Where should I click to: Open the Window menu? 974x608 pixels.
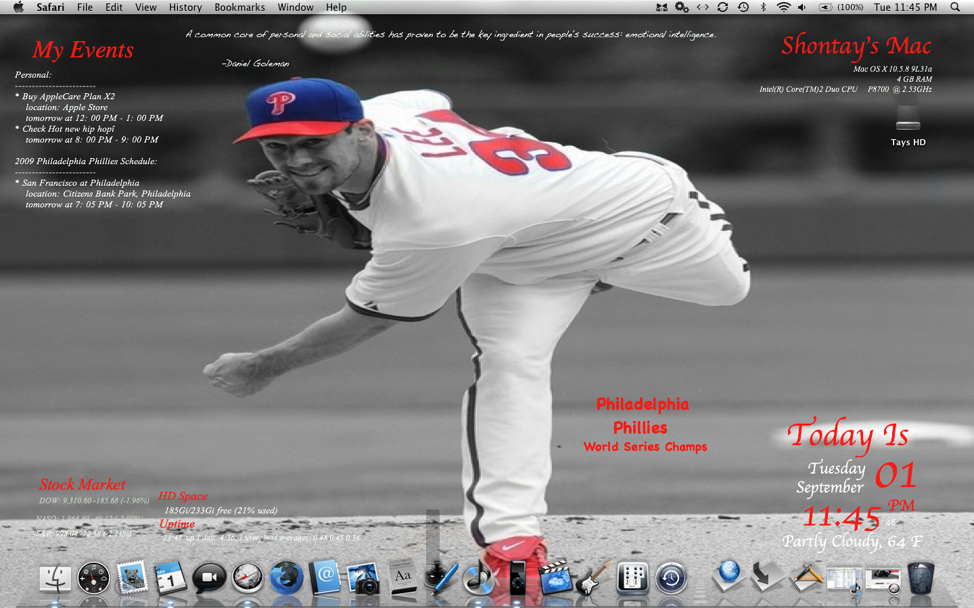(296, 7)
